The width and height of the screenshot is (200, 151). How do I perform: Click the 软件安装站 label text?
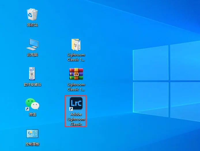tap(32, 84)
